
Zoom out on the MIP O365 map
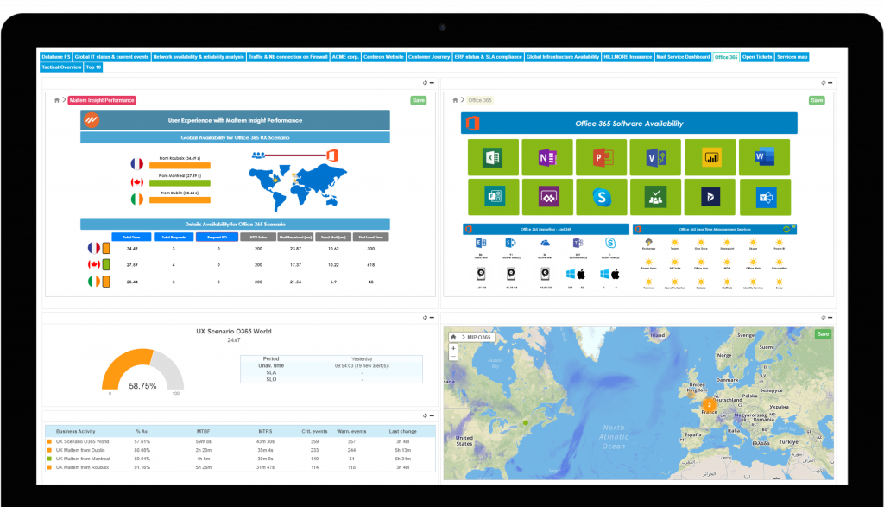coord(452,357)
